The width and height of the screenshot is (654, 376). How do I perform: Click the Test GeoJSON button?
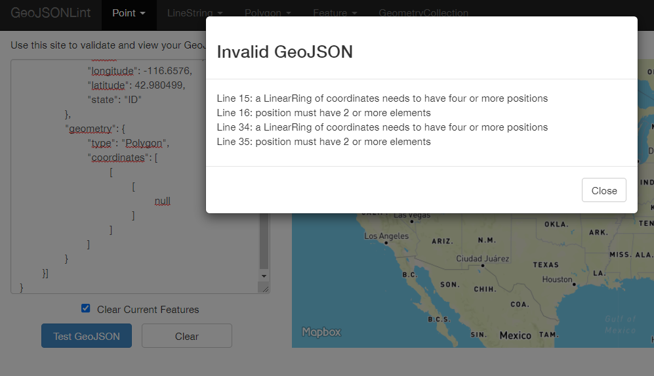[87, 336]
